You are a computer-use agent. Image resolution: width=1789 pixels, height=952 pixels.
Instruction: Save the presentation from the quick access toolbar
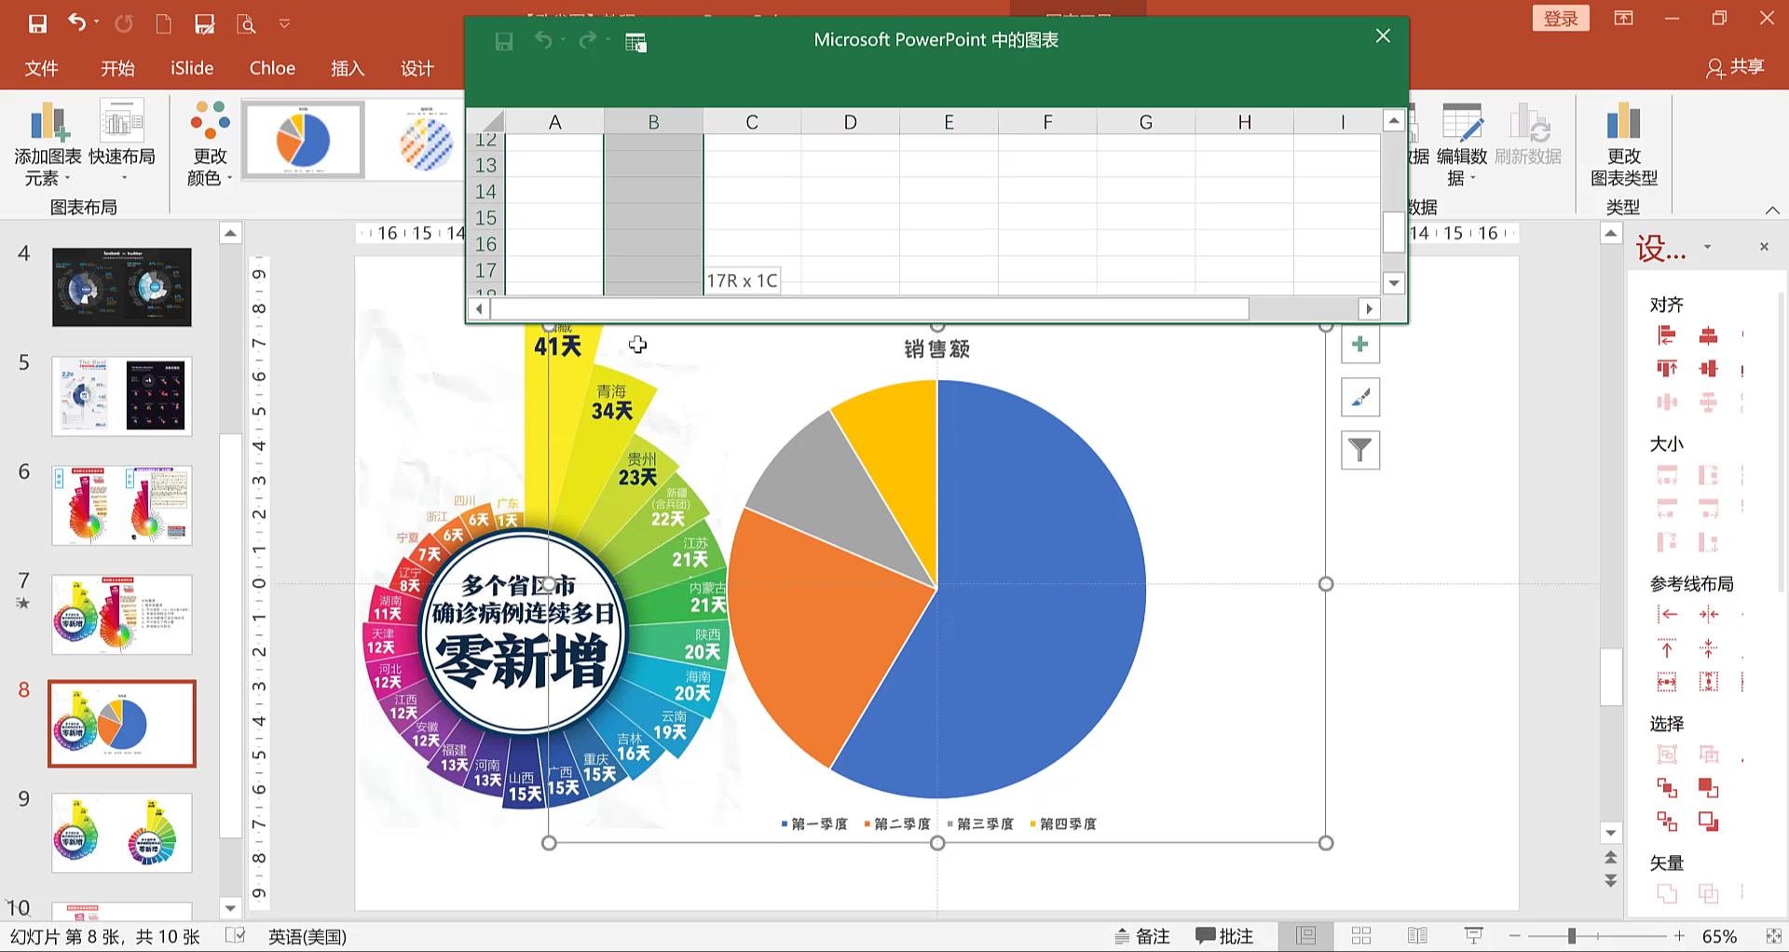coord(37,23)
